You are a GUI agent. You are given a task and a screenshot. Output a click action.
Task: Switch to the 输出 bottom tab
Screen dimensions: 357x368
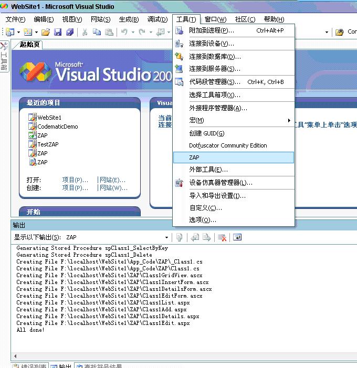(x=61, y=366)
